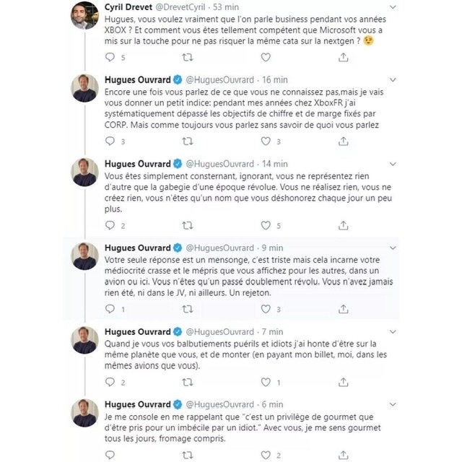Retweet Cyril Drevet's tweet about XBOX
Screen dimensions: 462x462
click(x=188, y=58)
